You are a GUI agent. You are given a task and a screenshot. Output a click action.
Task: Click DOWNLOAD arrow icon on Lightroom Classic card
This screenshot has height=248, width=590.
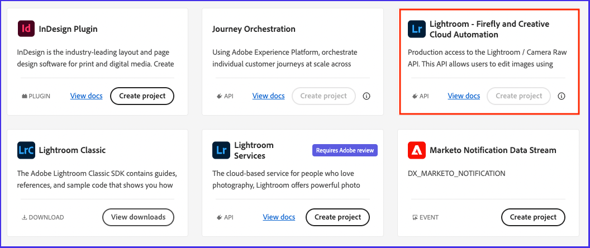click(x=25, y=217)
